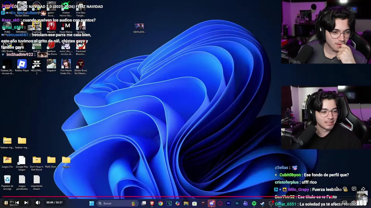Screen dimensions: 371x208
Task: Skip to the next video
Action: tap(26, 203)
